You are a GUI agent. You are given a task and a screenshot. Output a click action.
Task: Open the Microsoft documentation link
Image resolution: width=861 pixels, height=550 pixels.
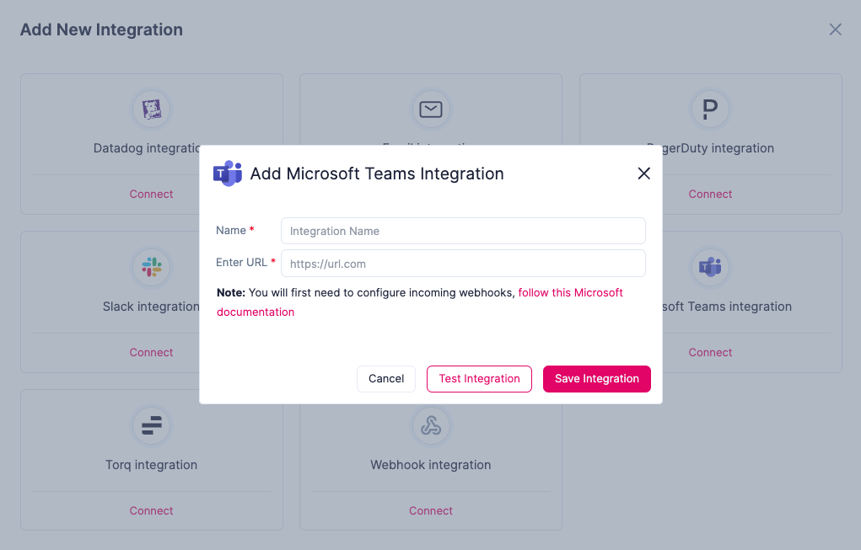pos(570,293)
